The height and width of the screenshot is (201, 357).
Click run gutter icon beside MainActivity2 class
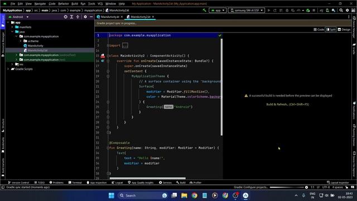tap(103, 56)
